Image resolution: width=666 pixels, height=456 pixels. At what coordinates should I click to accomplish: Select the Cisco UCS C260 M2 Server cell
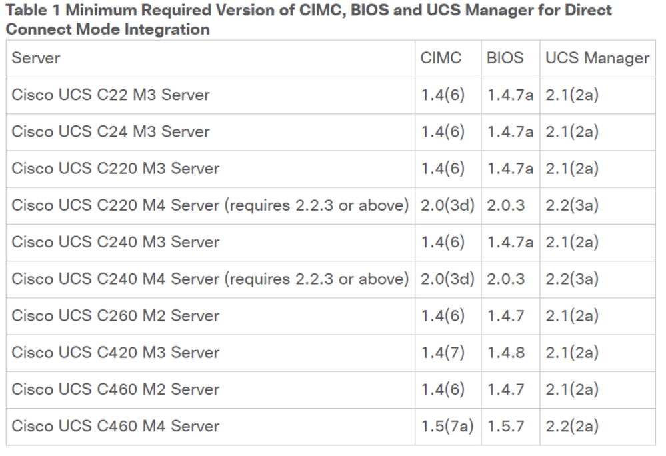tap(115, 315)
